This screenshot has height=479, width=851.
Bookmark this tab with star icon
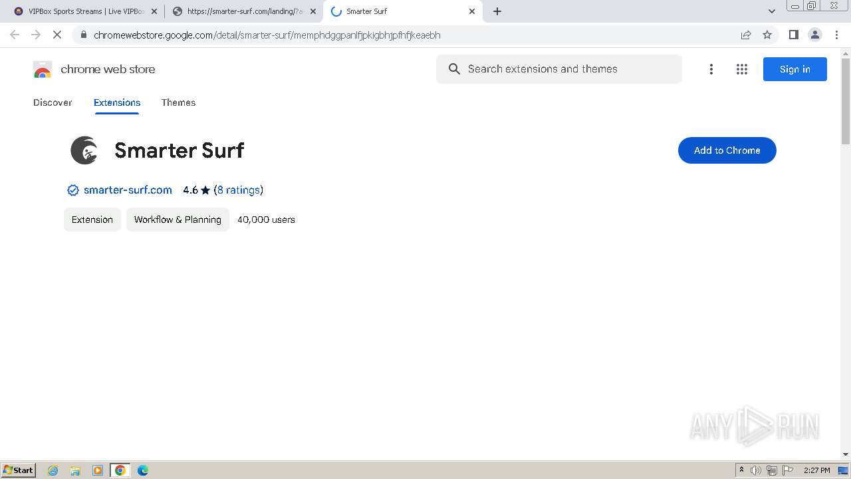(x=767, y=35)
